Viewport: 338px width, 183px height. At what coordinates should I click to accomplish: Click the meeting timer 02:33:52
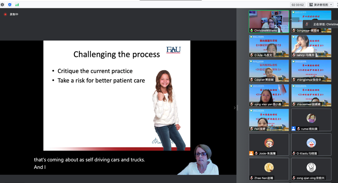(x=298, y=5)
